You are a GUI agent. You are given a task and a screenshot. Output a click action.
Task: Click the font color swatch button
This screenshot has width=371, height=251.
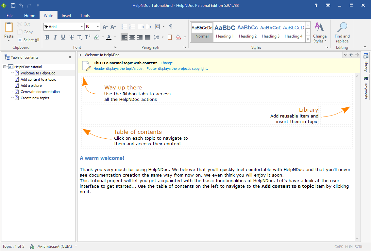(109, 37)
